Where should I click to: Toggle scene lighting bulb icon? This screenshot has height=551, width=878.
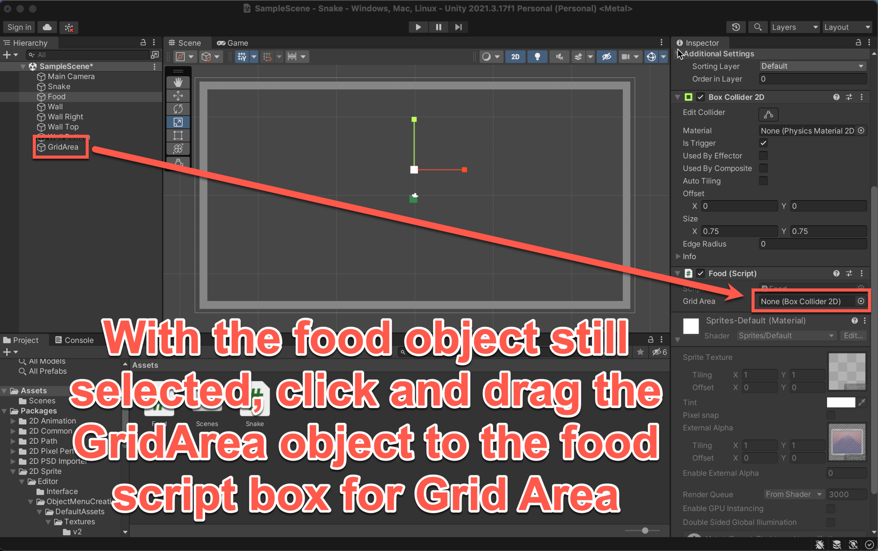[x=537, y=57]
